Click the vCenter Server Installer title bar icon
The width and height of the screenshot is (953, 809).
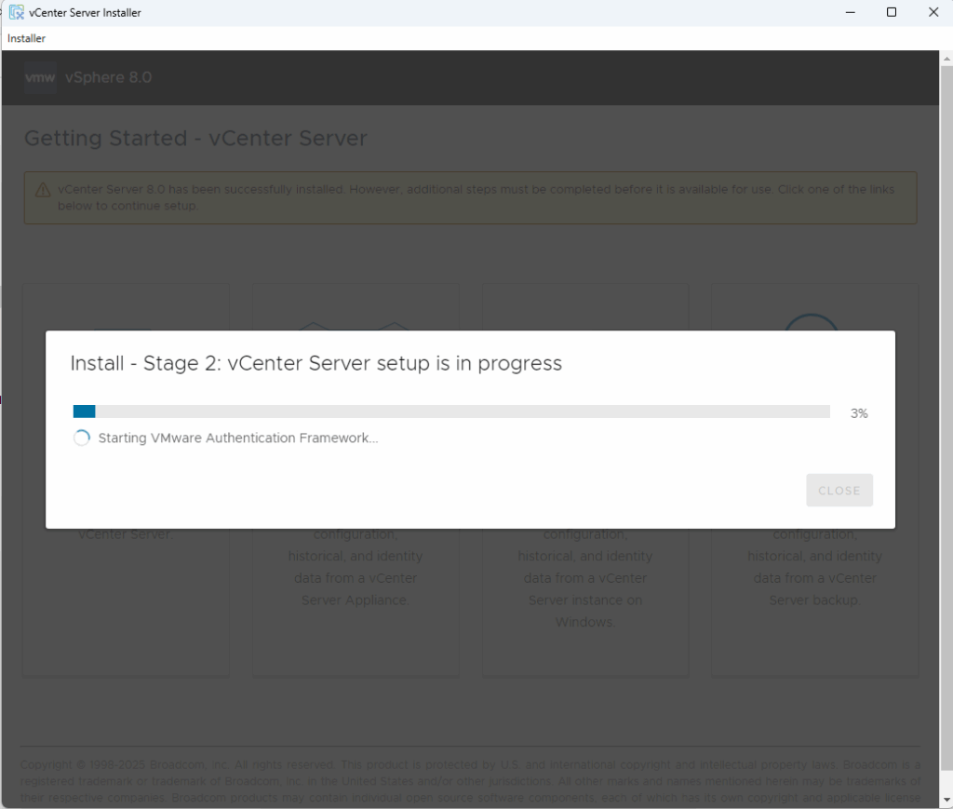[x=17, y=12]
